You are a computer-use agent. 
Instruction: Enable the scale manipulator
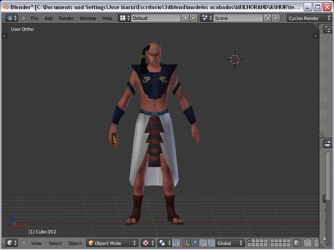click(211, 243)
